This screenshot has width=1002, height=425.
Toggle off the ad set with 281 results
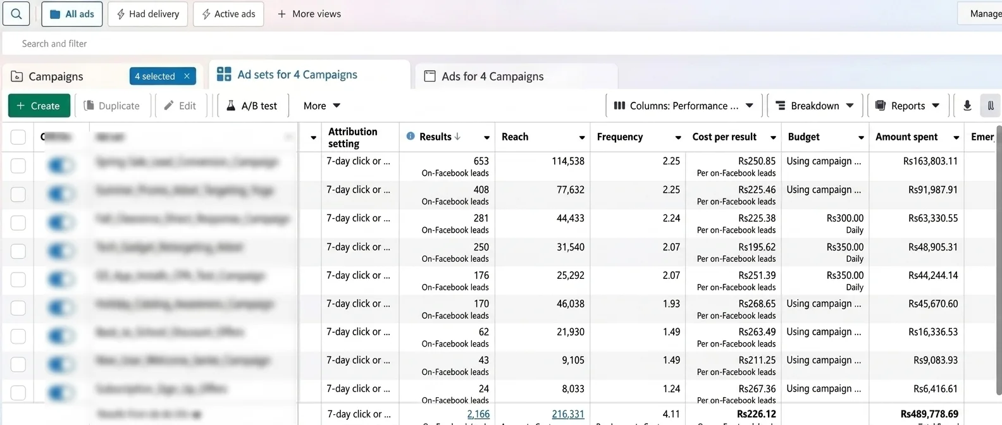60,223
